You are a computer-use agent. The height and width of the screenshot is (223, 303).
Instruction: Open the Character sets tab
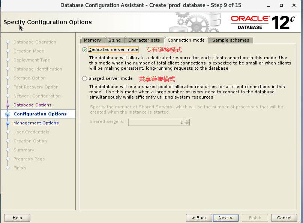pos(144,40)
